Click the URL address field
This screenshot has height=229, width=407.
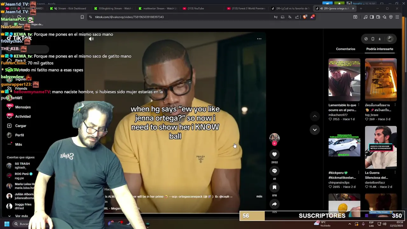pos(181,17)
